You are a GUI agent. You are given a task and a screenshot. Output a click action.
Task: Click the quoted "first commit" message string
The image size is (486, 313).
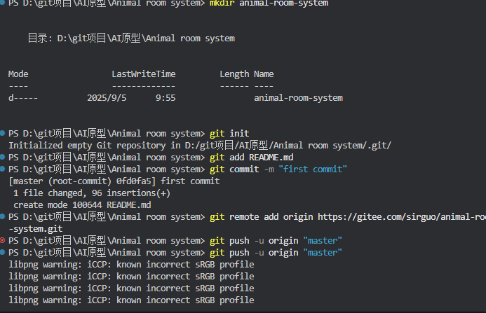coord(313,169)
